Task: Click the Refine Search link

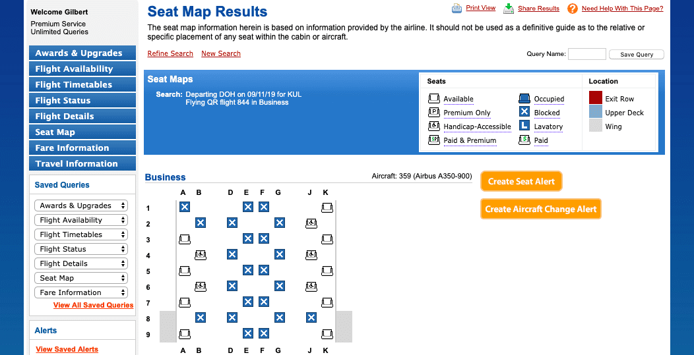Action: coord(170,53)
